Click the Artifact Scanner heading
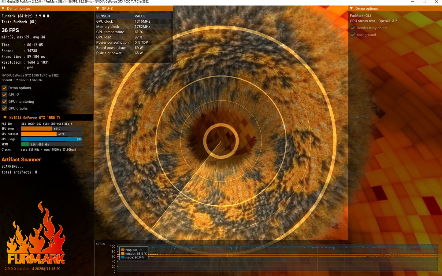 [x=21, y=160]
